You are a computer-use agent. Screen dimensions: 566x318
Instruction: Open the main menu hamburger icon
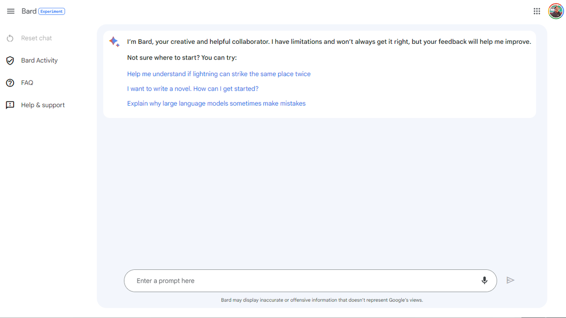[x=11, y=11]
